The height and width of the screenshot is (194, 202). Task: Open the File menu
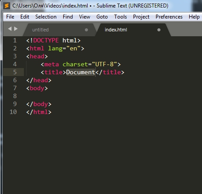[x=10, y=17]
